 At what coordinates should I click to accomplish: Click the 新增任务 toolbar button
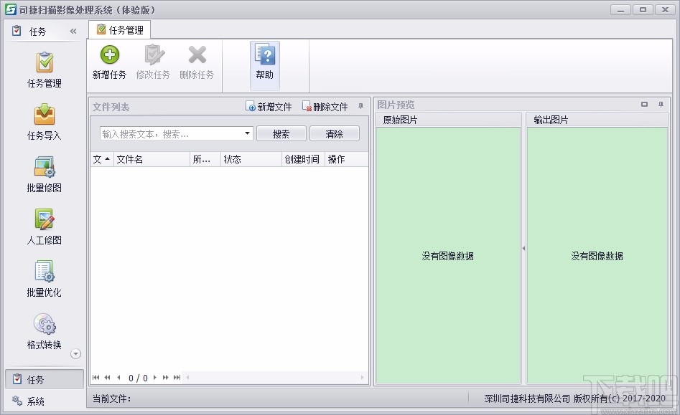[x=109, y=63]
